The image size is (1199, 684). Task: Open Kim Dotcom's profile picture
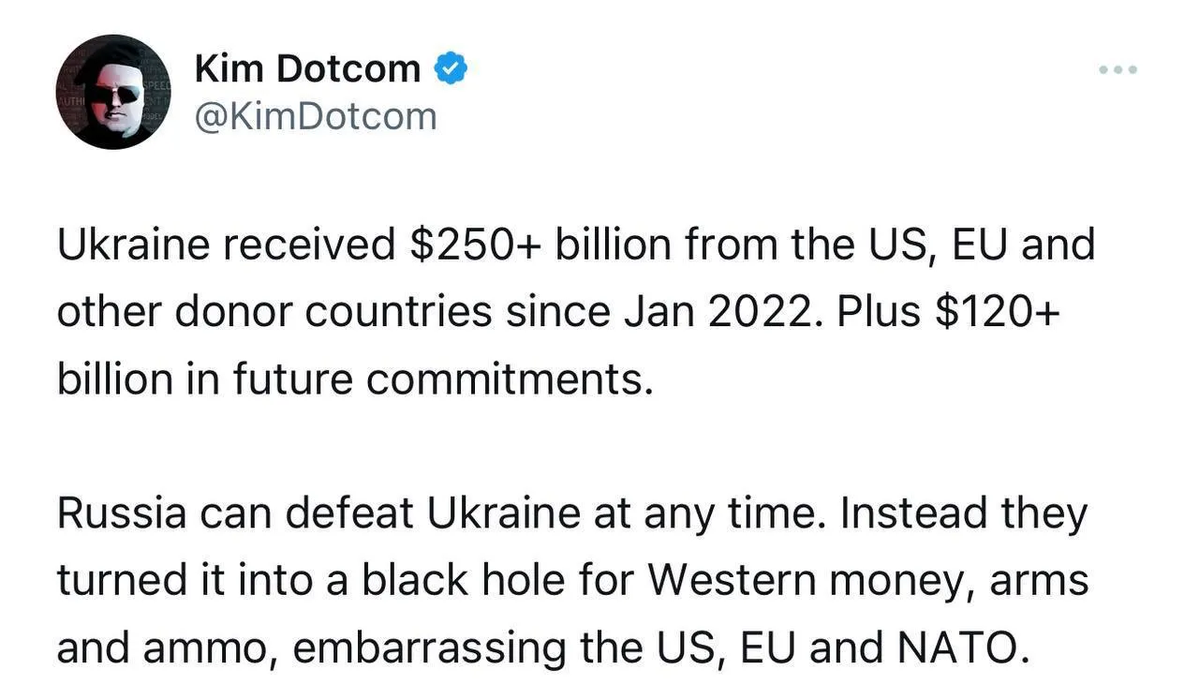pos(113,93)
